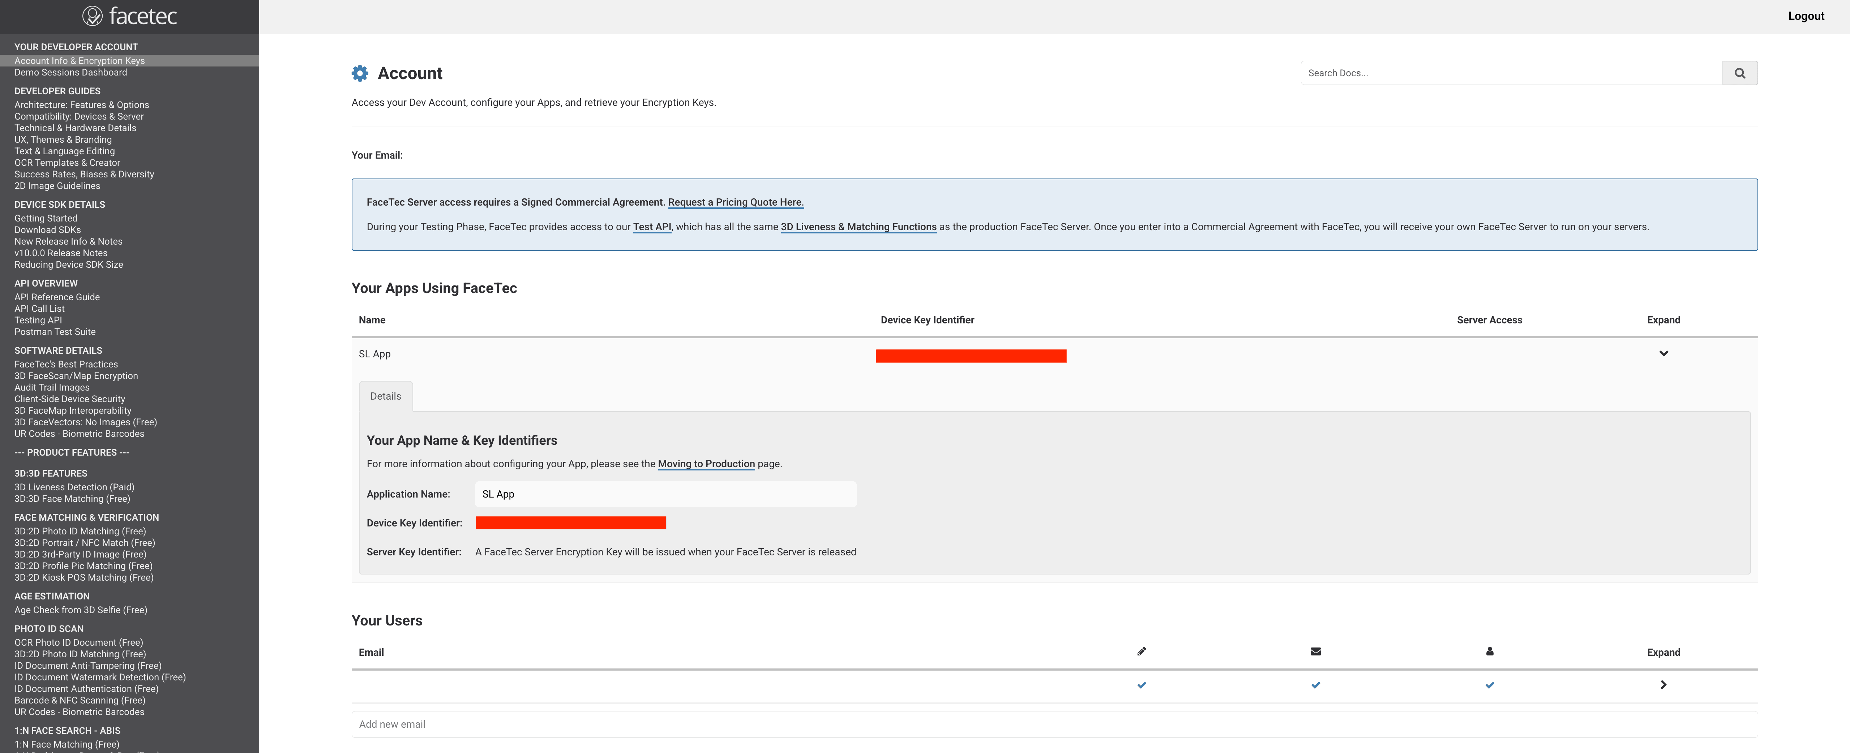Open Text & Language Editing
Screen dimensions: 1850x753
(65, 151)
